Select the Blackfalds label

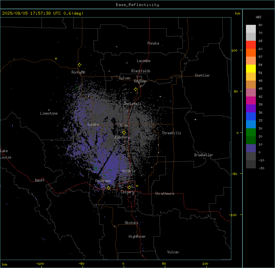pyautogui.click(x=141, y=71)
